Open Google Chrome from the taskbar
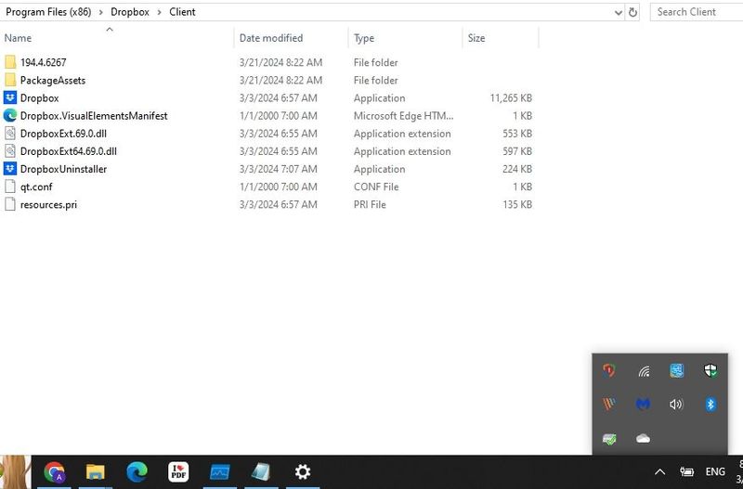743x489 pixels. [x=54, y=472]
